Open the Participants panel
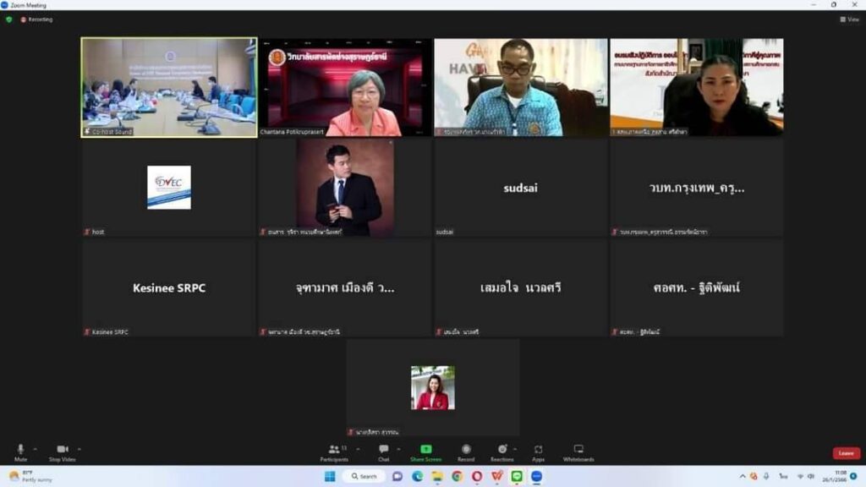Image resolution: width=866 pixels, height=487 pixels. click(x=334, y=451)
